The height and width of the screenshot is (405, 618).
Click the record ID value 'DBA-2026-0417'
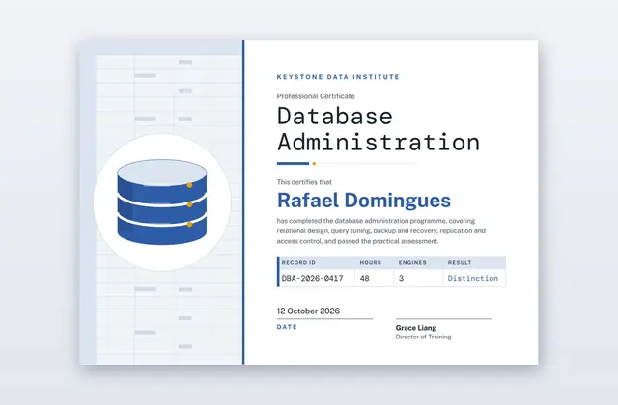tap(312, 279)
